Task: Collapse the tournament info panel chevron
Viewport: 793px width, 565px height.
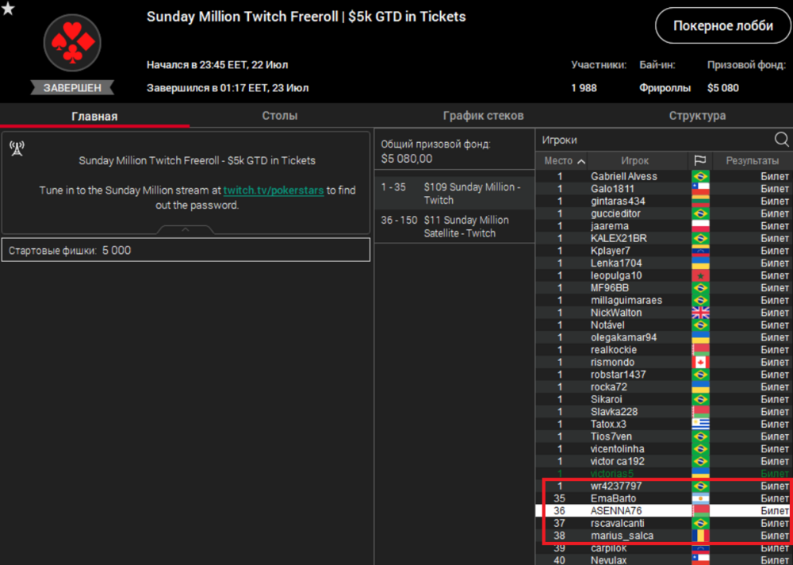Action: [185, 230]
